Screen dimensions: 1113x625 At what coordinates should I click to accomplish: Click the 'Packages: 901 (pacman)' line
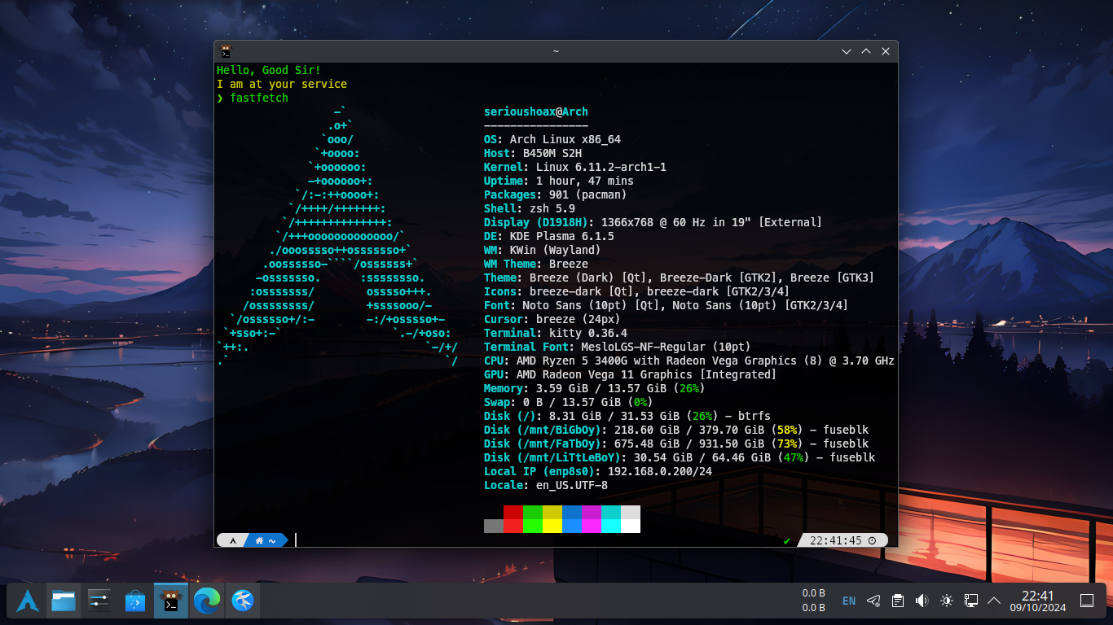556,194
